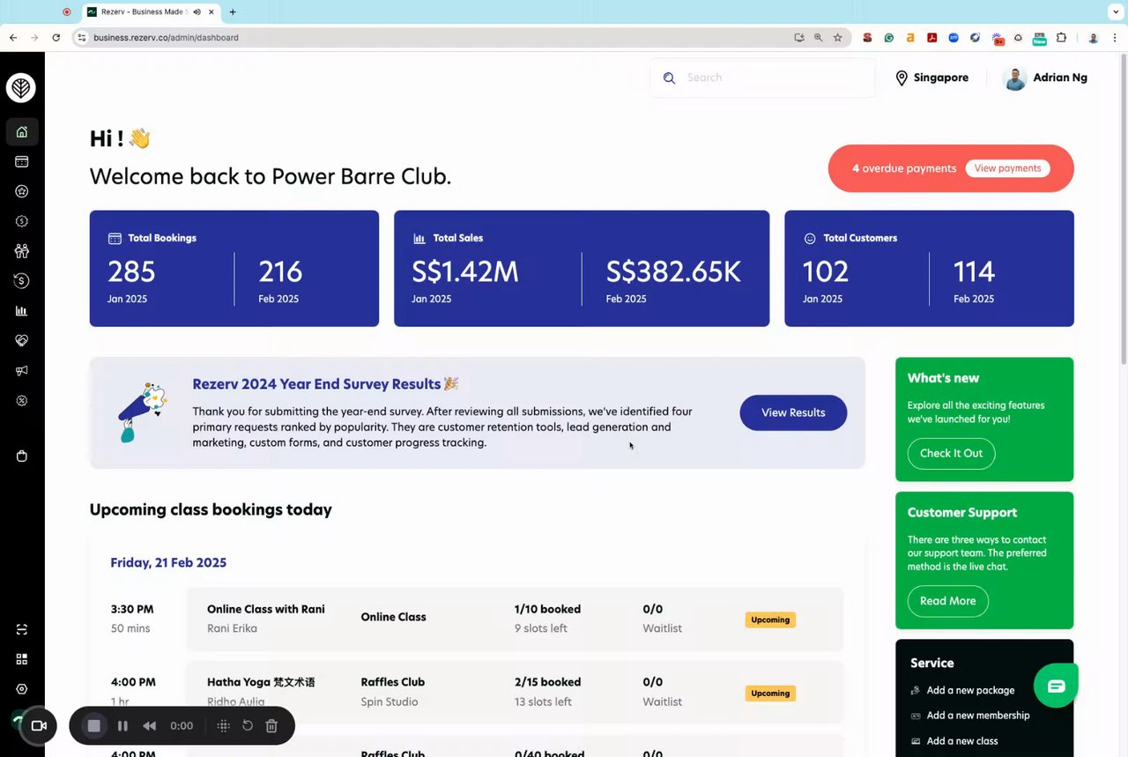Click the View payments button

(x=1007, y=168)
